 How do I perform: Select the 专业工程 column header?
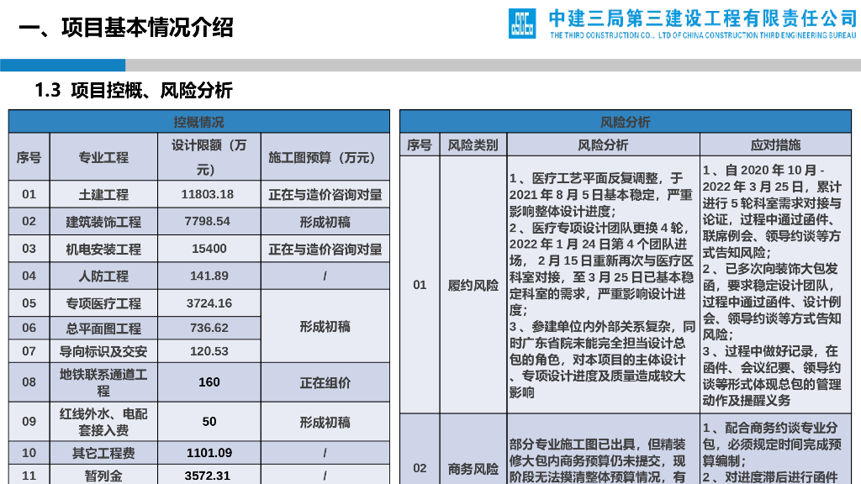[x=103, y=157]
